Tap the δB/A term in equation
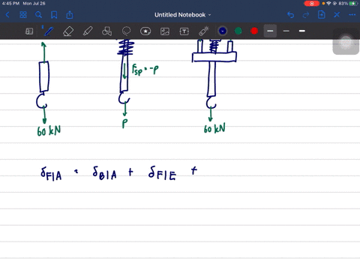Screen dimensions: 360x270 (104, 172)
